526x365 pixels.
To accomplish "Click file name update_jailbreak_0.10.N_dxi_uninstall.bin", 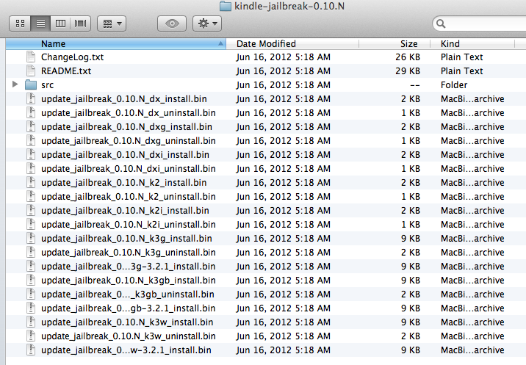I will (129, 169).
